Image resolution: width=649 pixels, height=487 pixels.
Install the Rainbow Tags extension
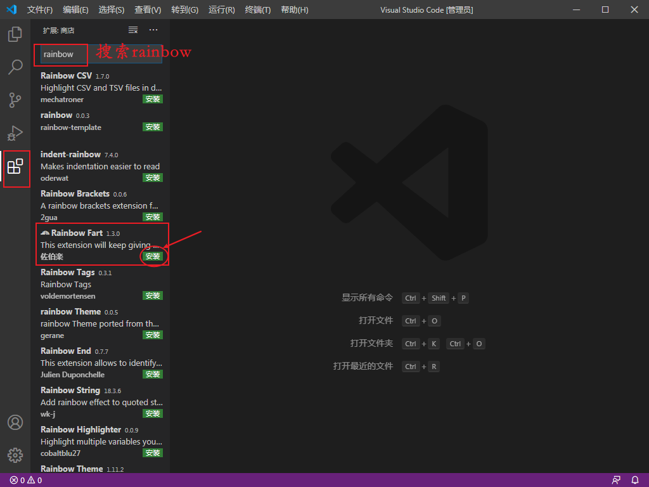pos(153,295)
